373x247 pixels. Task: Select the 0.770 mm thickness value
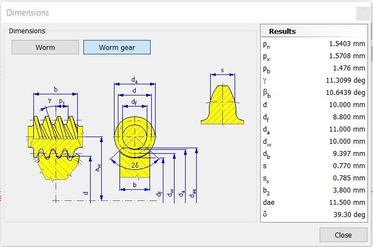[x=349, y=166]
